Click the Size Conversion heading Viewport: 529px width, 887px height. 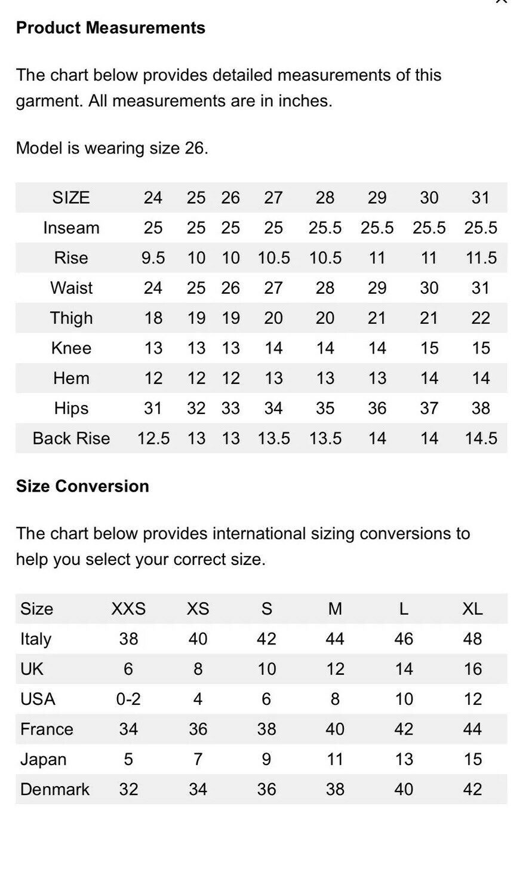point(82,486)
